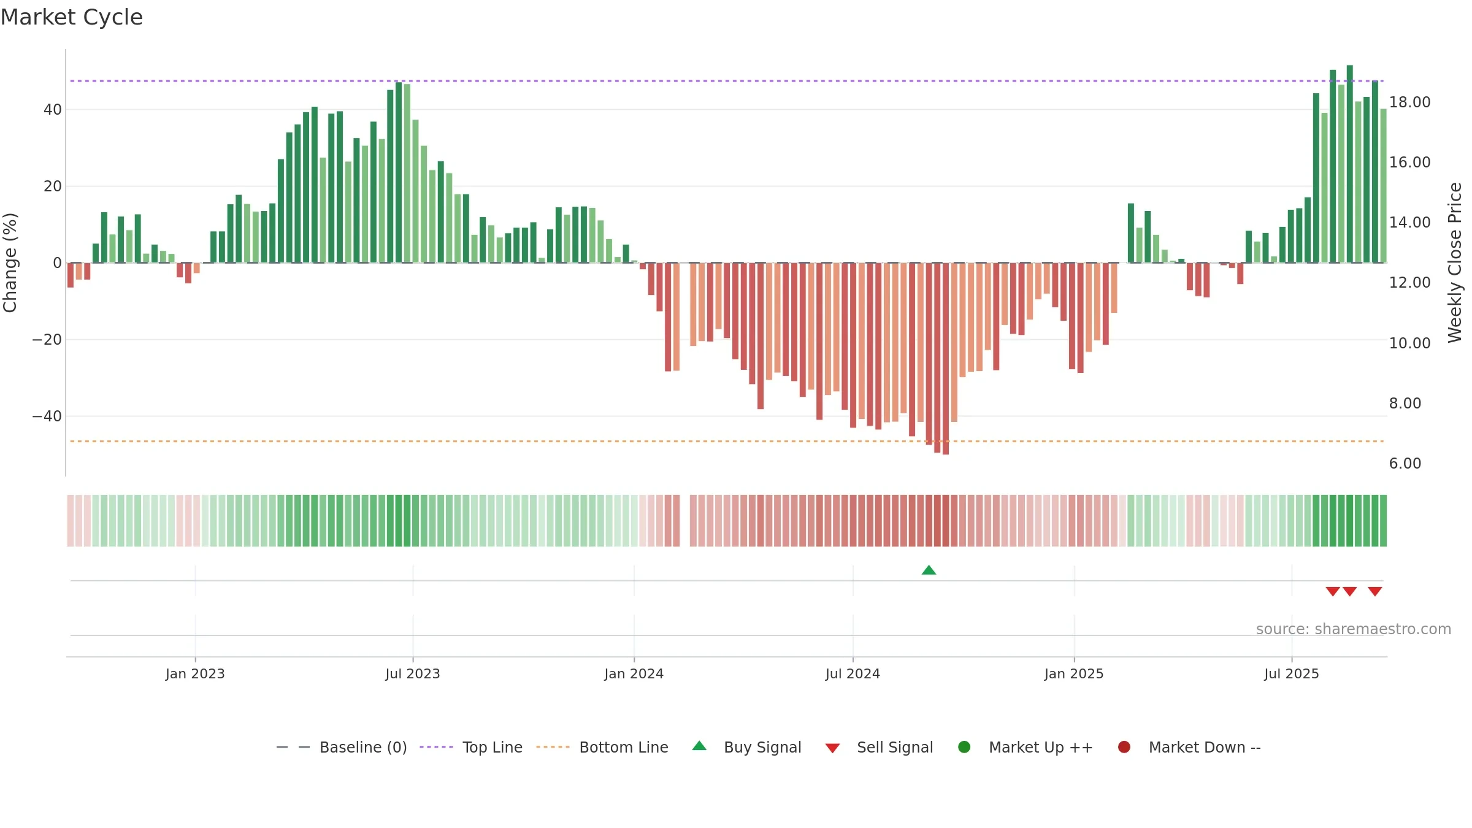Click the 10.00 price axis label
Screen dimensions: 1472x828
[1409, 343]
